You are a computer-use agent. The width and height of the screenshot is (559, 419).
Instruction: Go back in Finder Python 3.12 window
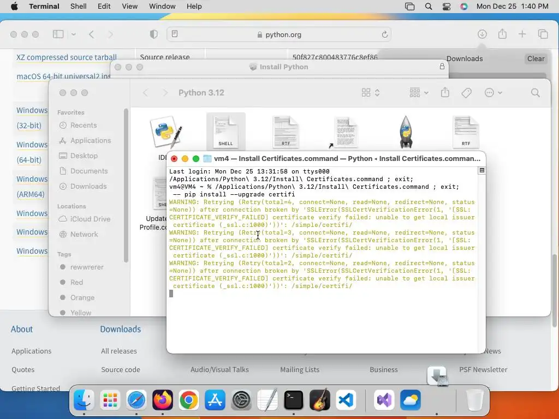(x=145, y=93)
